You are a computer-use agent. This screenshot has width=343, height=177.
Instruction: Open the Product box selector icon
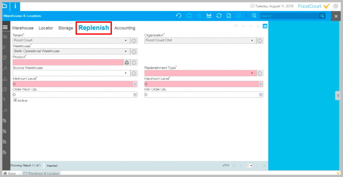pyautogui.click(x=127, y=62)
